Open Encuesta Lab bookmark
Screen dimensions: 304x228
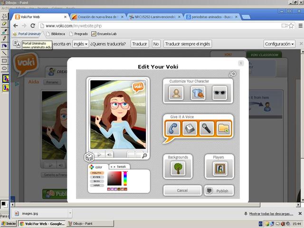(104, 34)
